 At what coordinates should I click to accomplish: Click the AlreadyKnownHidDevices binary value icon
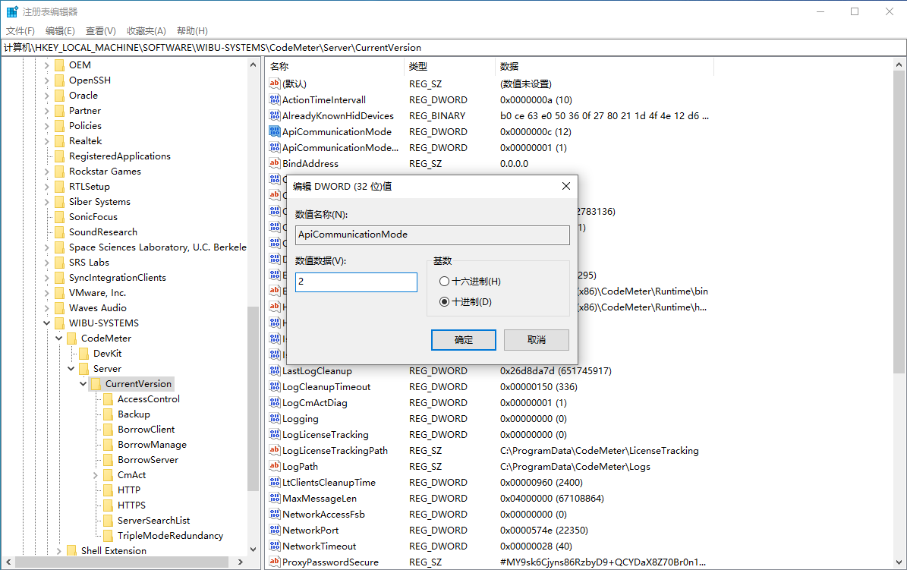coord(275,115)
